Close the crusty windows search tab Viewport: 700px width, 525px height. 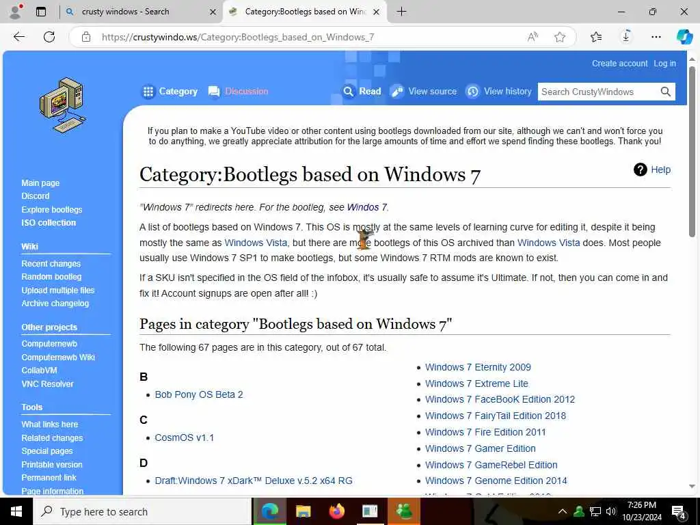[213, 12]
